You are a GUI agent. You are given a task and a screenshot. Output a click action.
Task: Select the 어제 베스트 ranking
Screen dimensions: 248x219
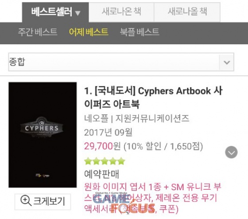coord(89,32)
